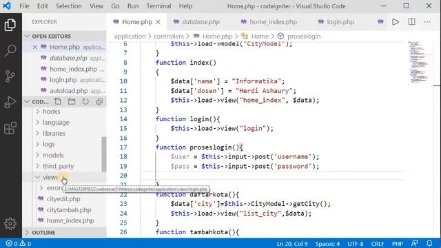Show errors and warnings count
Viewport: 441px width, 248px height.
19,243
